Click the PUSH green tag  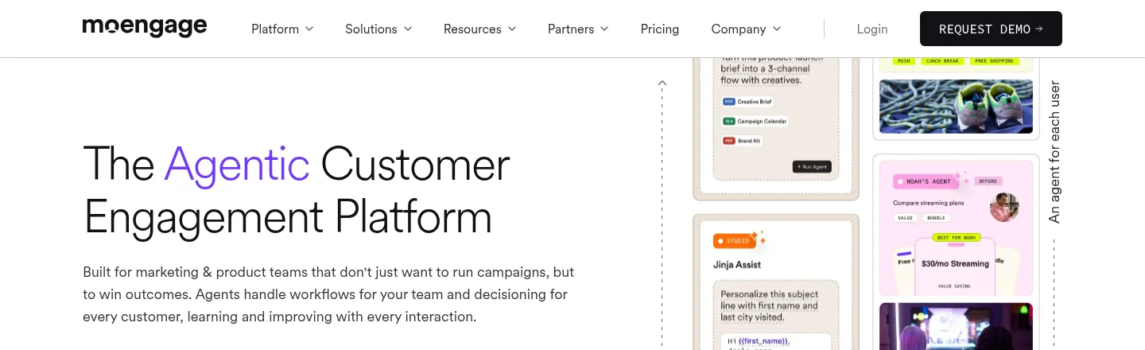pyautogui.click(x=902, y=61)
